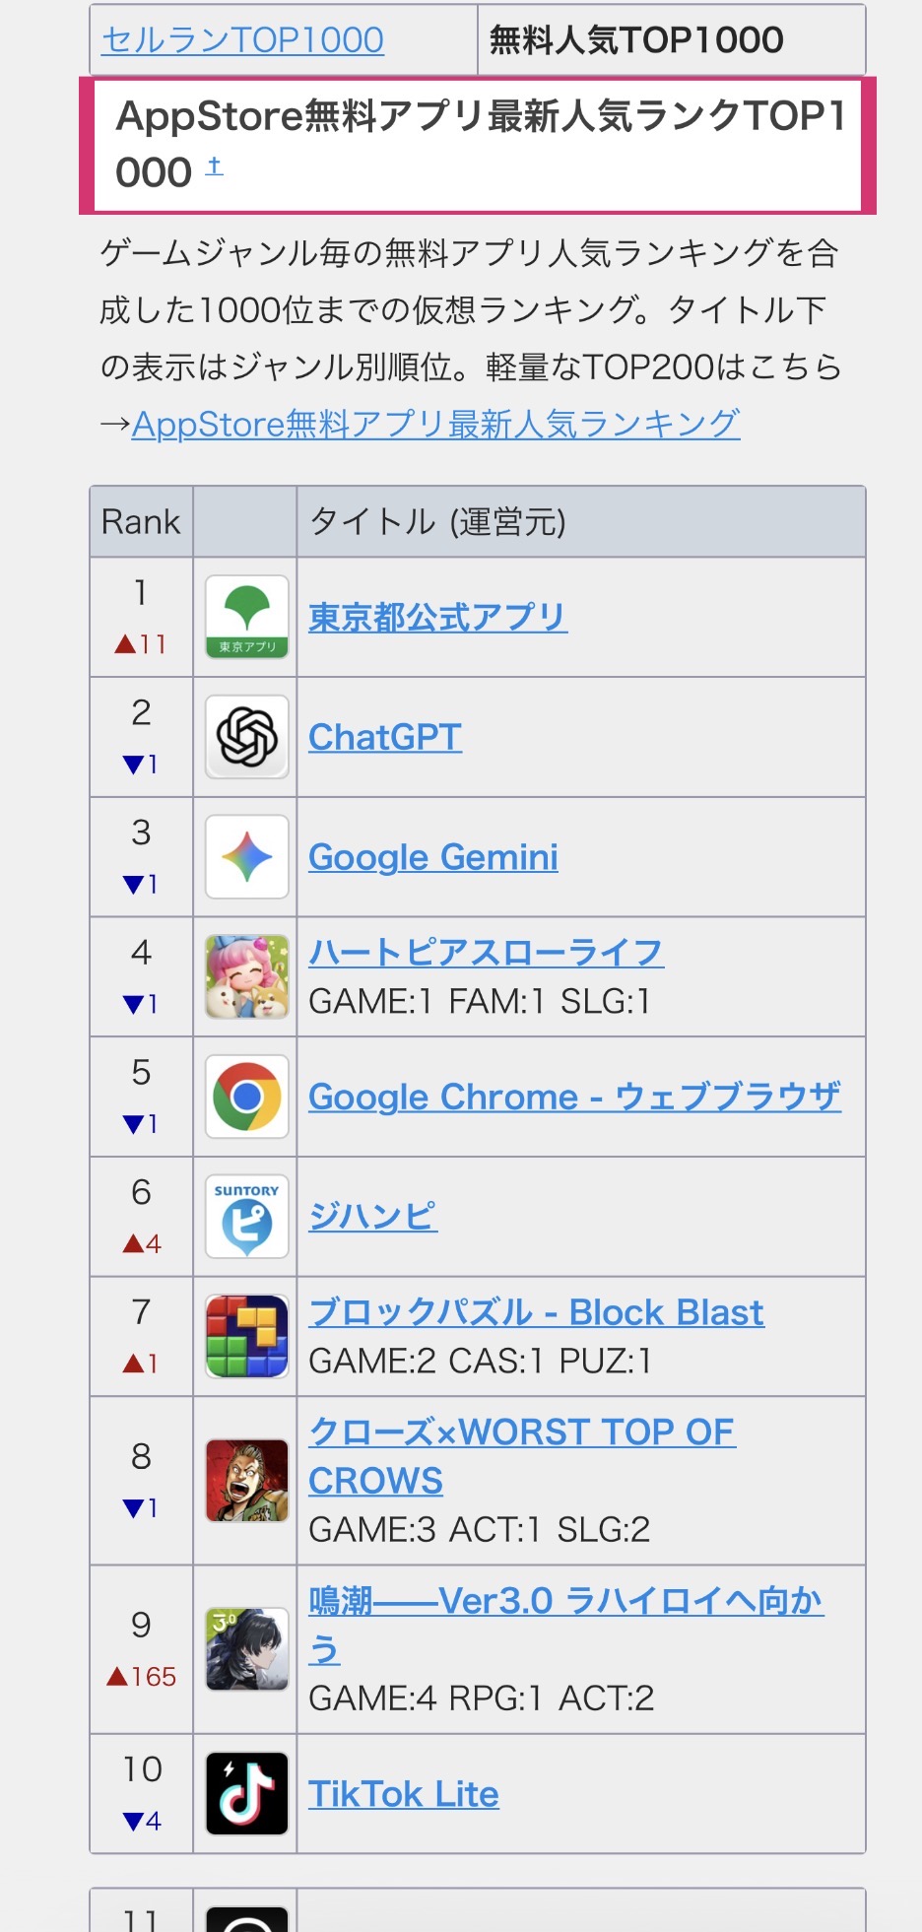The image size is (922, 1932).
Task: Tap the Google Gemini star icon
Action: pos(246,857)
